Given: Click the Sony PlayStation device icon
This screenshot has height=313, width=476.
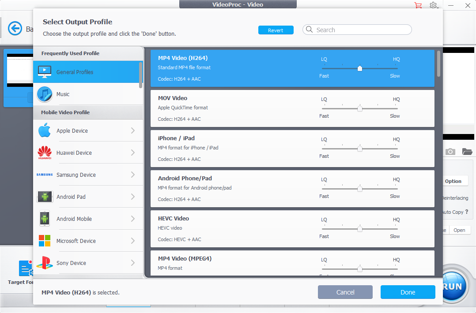Looking at the screenshot, I should 45,263.
